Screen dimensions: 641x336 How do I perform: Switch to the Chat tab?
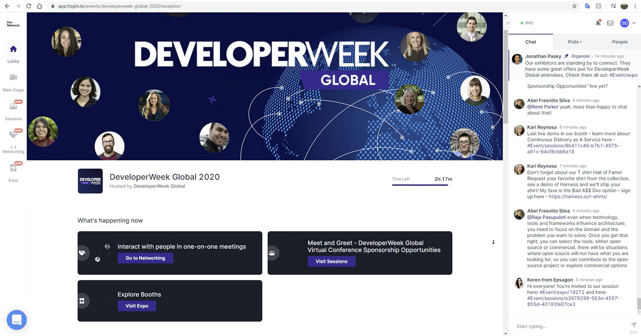pyautogui.click(x=531, y=42)
